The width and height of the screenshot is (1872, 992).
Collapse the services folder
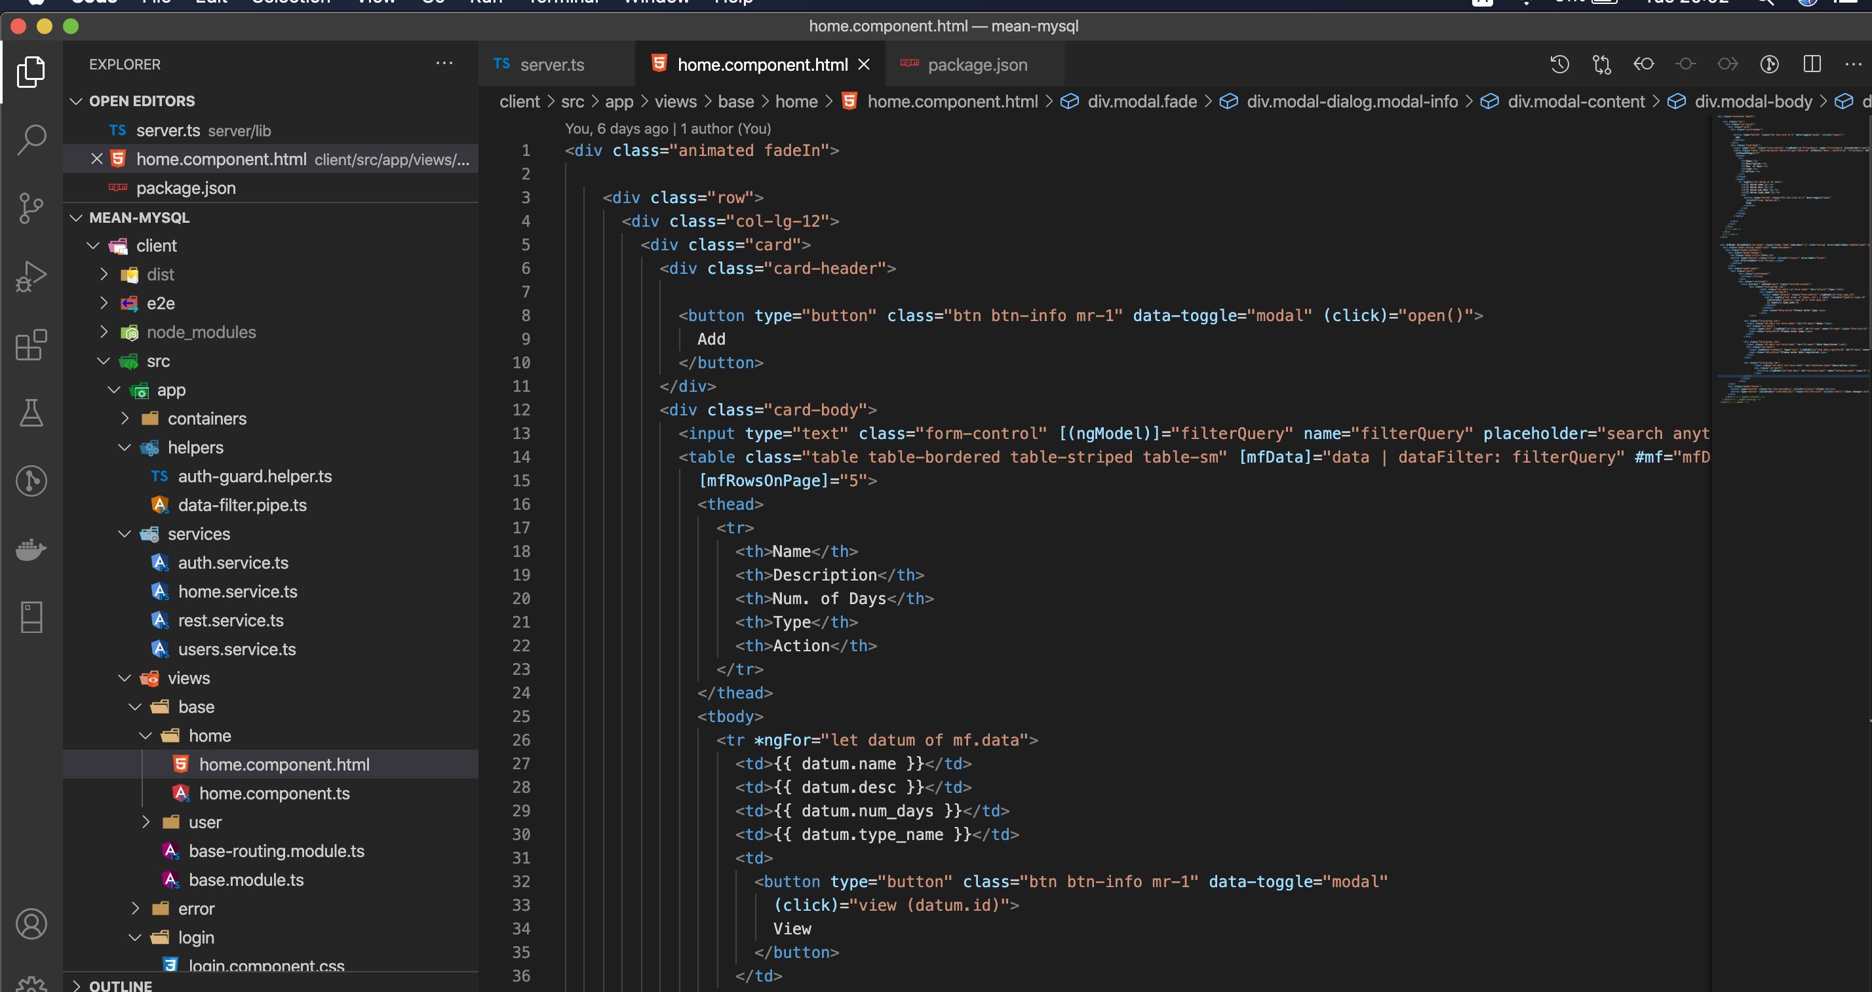click(x=125, y=534)
